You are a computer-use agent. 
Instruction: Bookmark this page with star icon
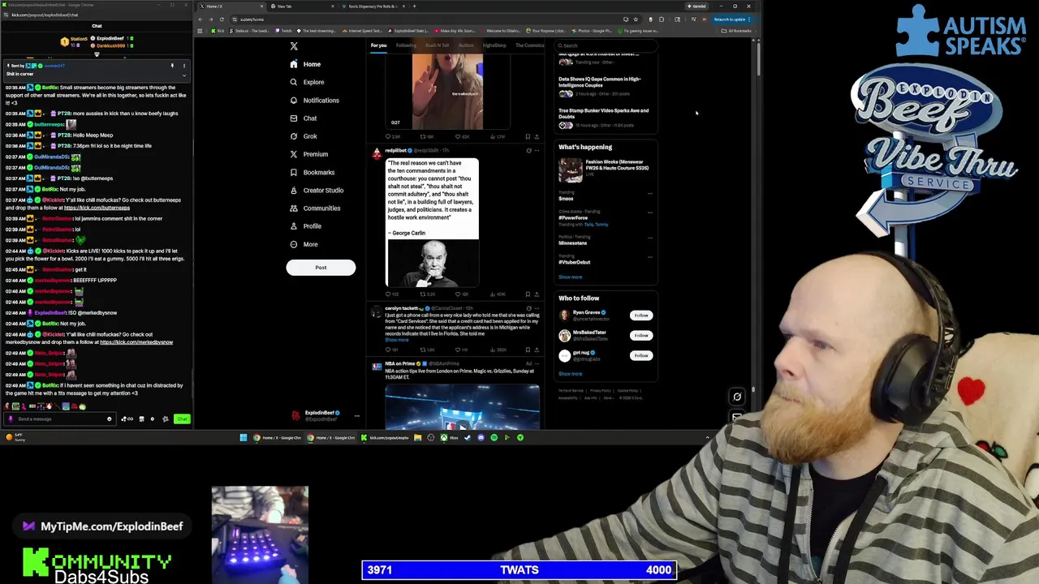point(636,19)
